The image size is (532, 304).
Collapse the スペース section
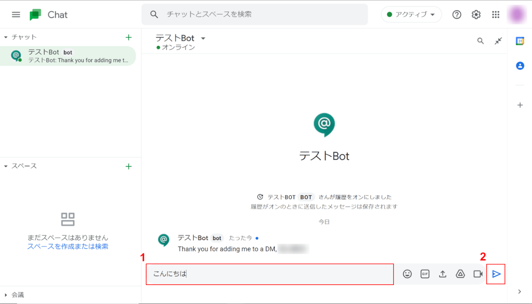coord(6,166)
